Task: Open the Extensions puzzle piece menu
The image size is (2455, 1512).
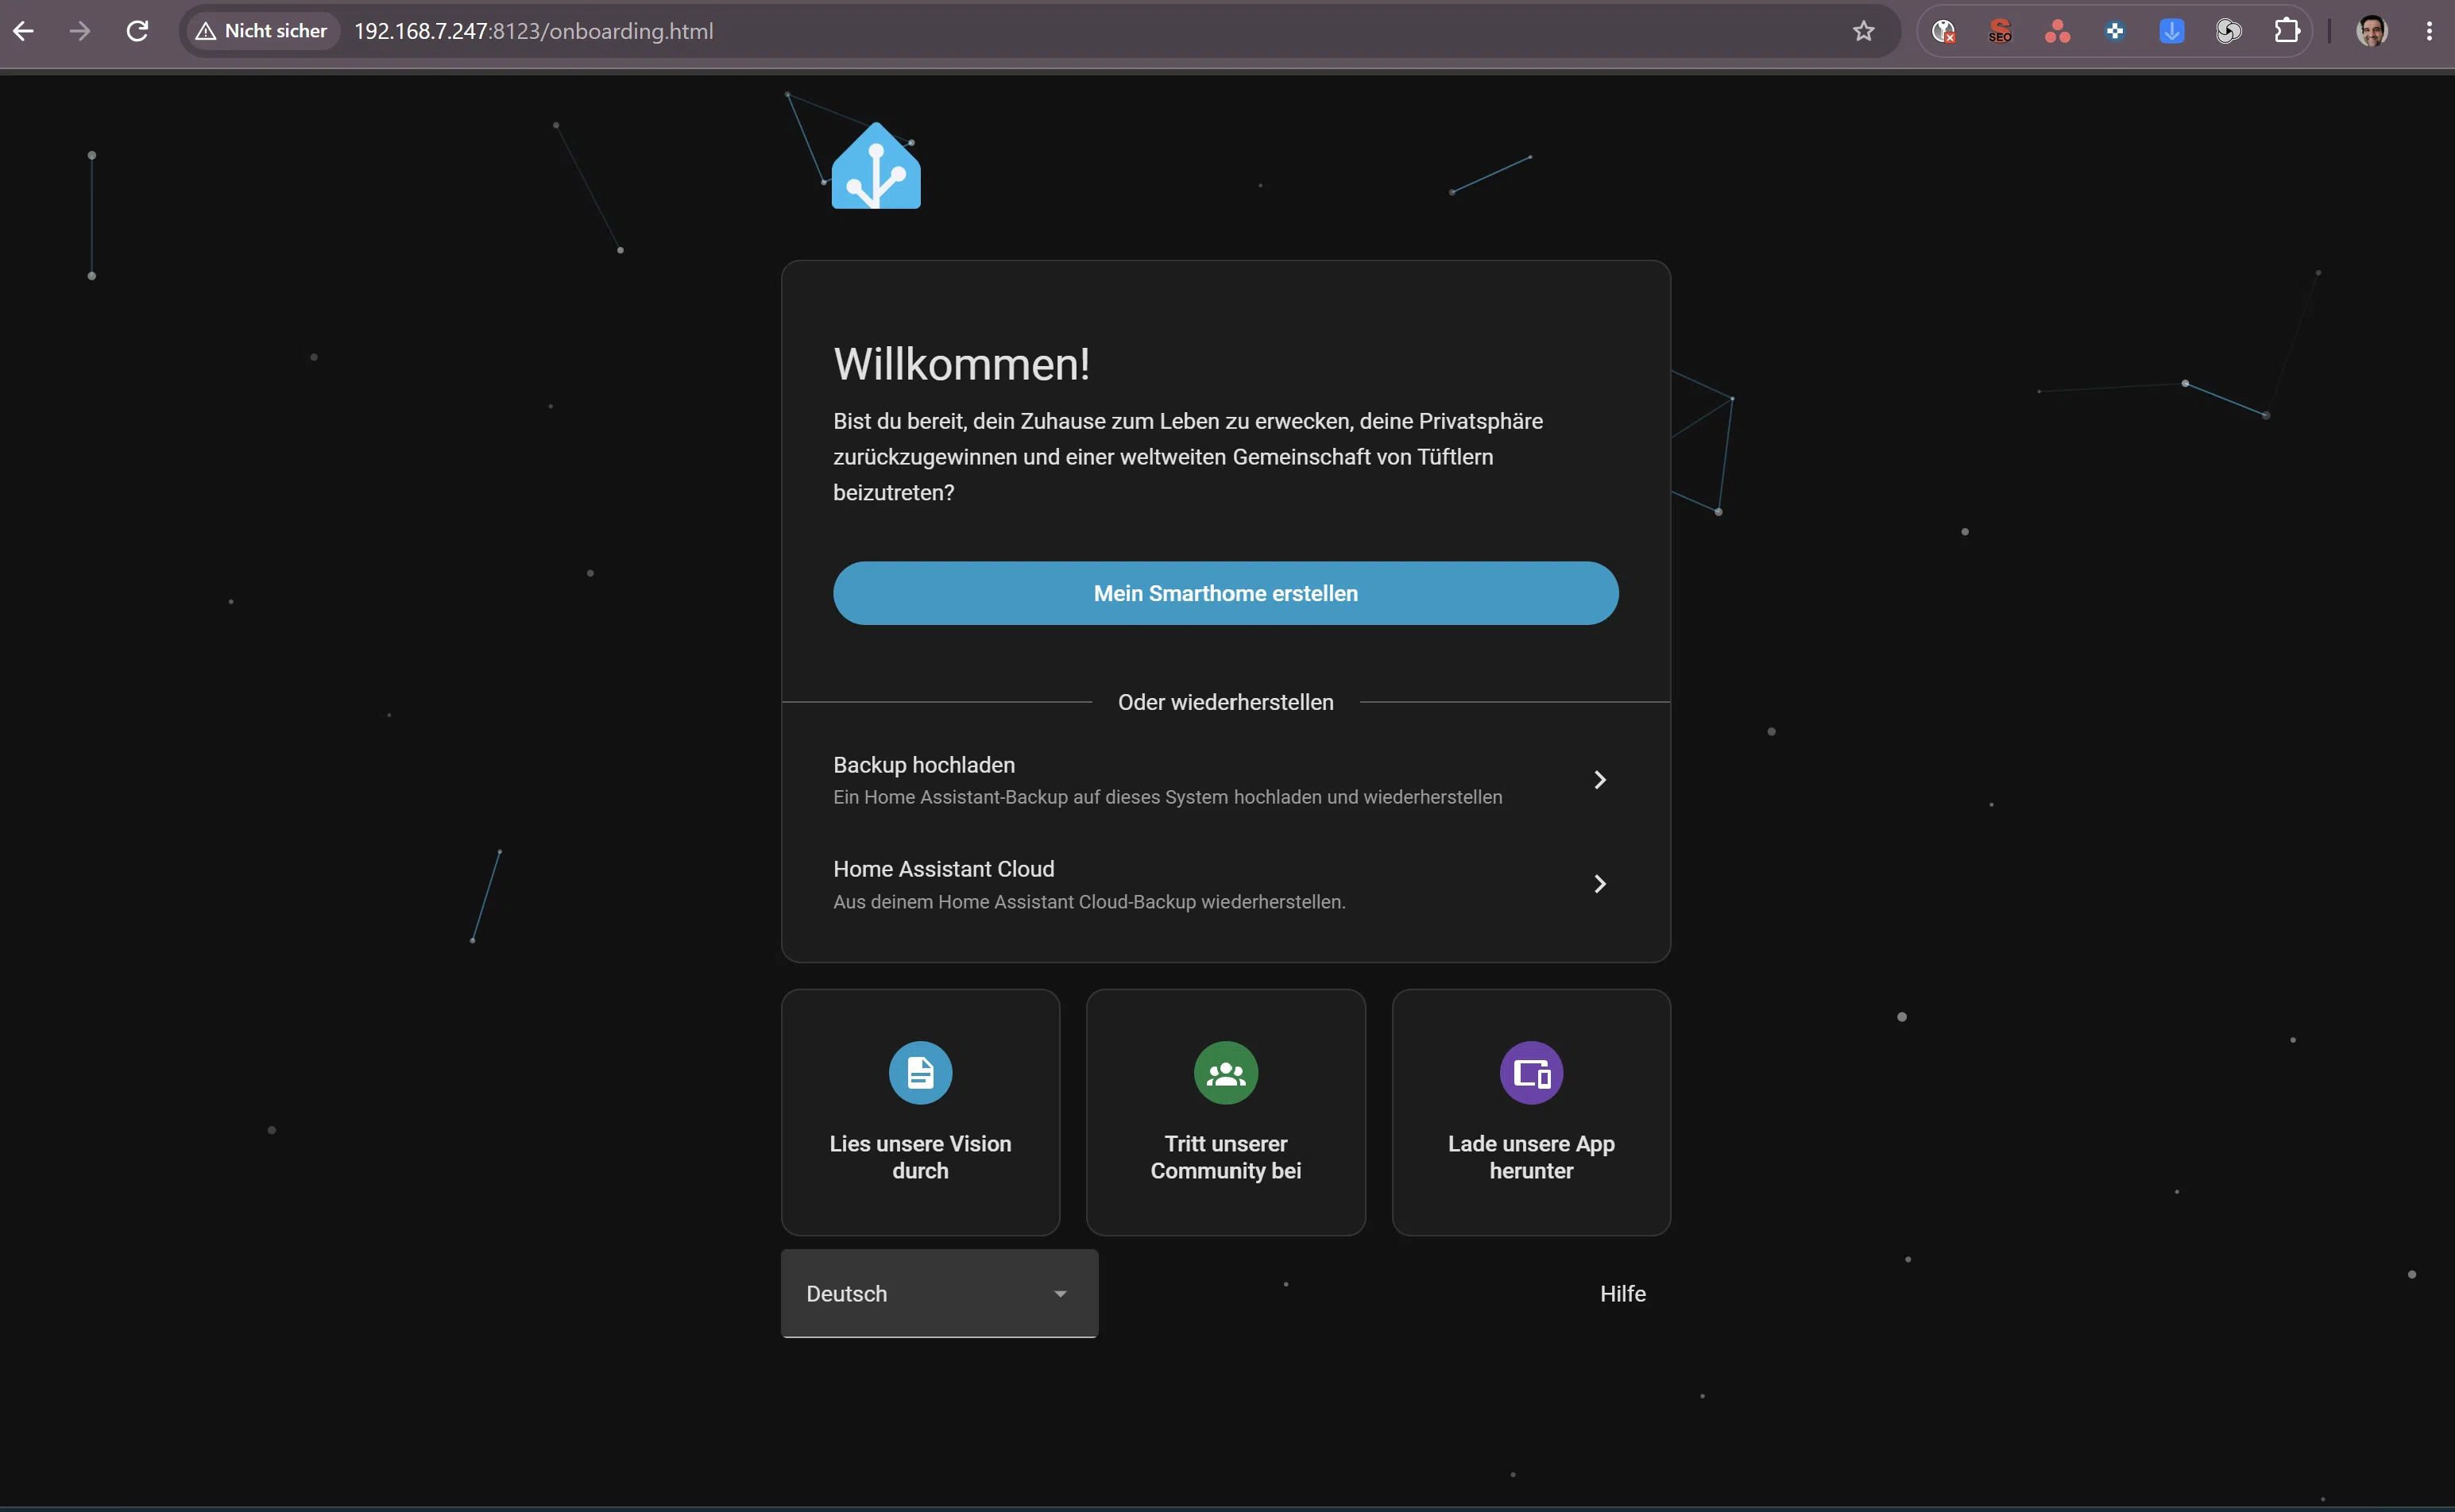Action: [x=2286, y=31]
